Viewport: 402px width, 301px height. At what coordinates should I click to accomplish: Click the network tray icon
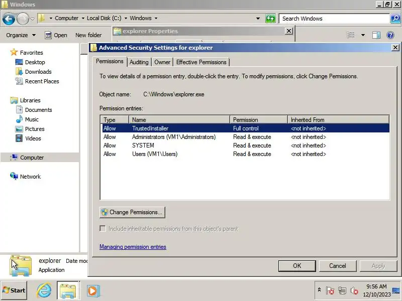(x=342, y=290)
